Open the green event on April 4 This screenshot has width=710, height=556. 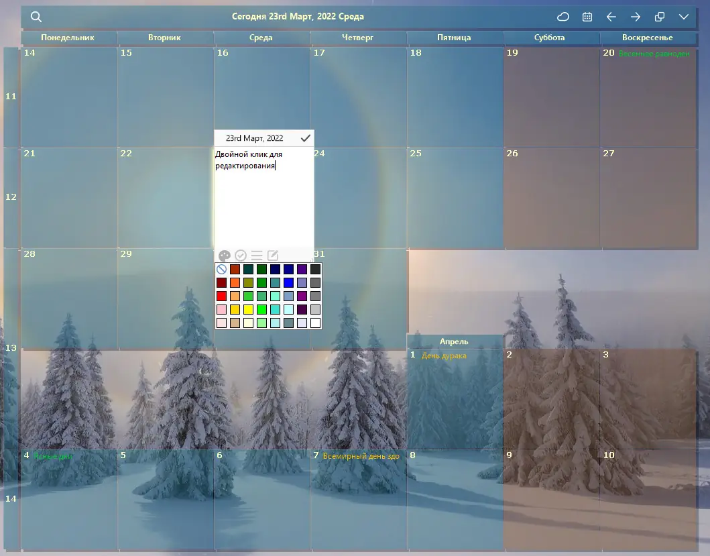(x=53, y=456)
